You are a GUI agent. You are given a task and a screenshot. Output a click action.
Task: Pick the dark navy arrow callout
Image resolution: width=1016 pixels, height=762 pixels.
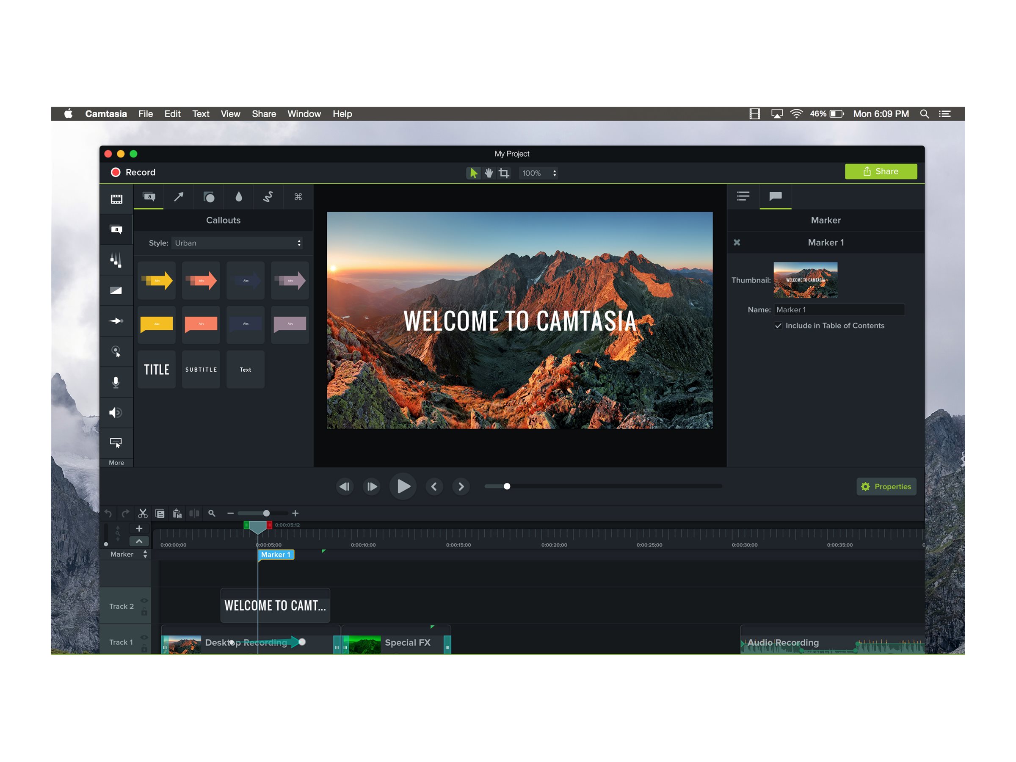245,281
